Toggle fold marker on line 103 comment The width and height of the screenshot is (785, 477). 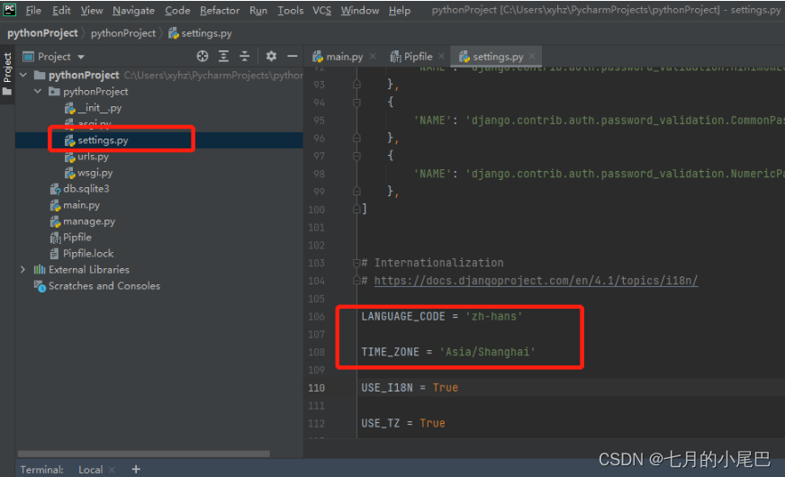tap(356, 263)
